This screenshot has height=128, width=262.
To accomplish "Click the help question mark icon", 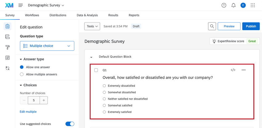I will point(224,5).
